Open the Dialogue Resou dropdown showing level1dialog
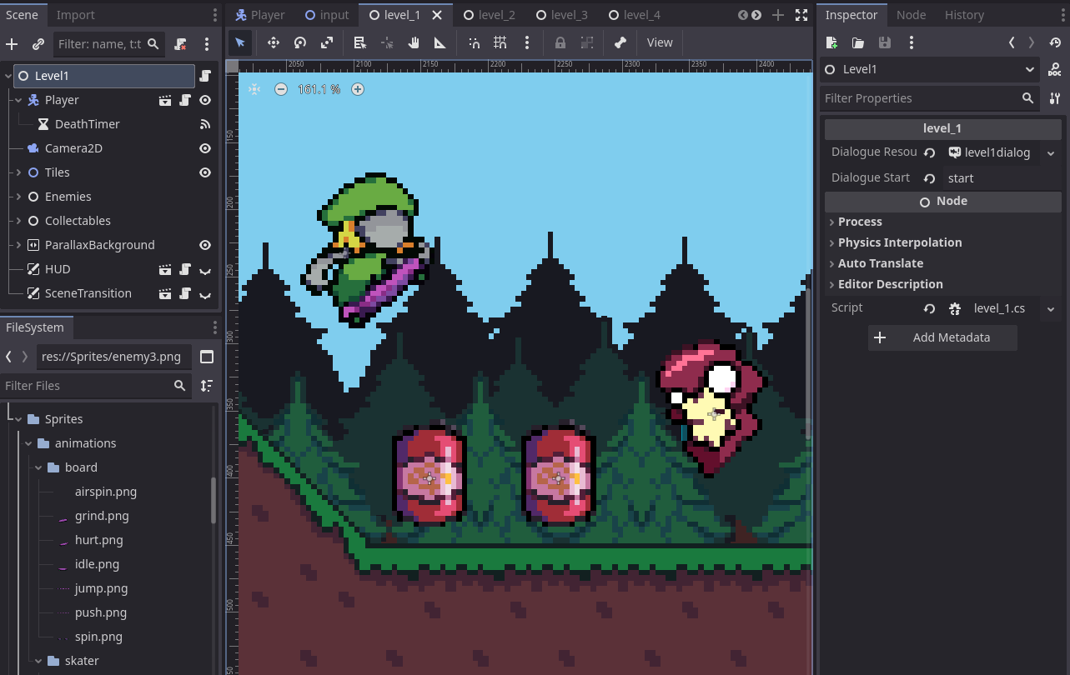The width and height of the screenshot is (1070, 675). [1050, 152]
